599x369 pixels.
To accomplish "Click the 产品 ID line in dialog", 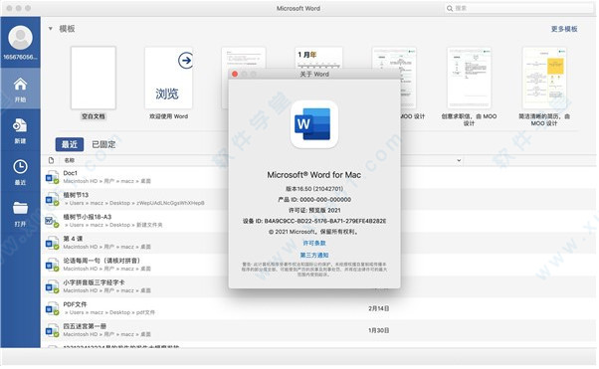I will pos(314,199).
